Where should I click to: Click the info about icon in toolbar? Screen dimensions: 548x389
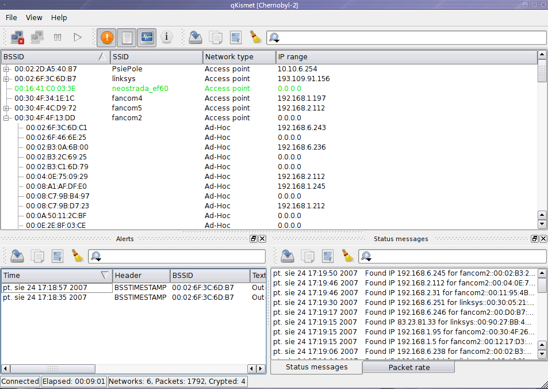point(166,37)
